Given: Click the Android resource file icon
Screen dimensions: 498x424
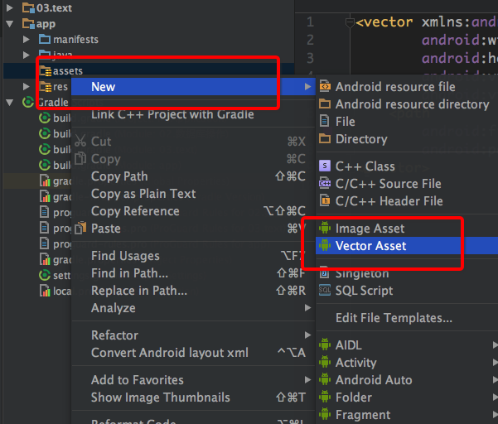Looking at the screenshot, I should click(x=325, y=86).
